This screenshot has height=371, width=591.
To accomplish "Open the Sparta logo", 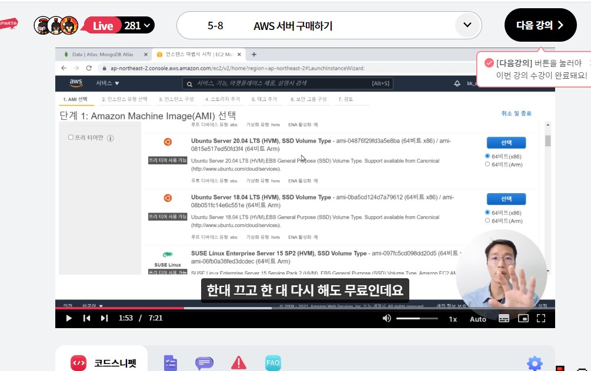I will point(9,23).
